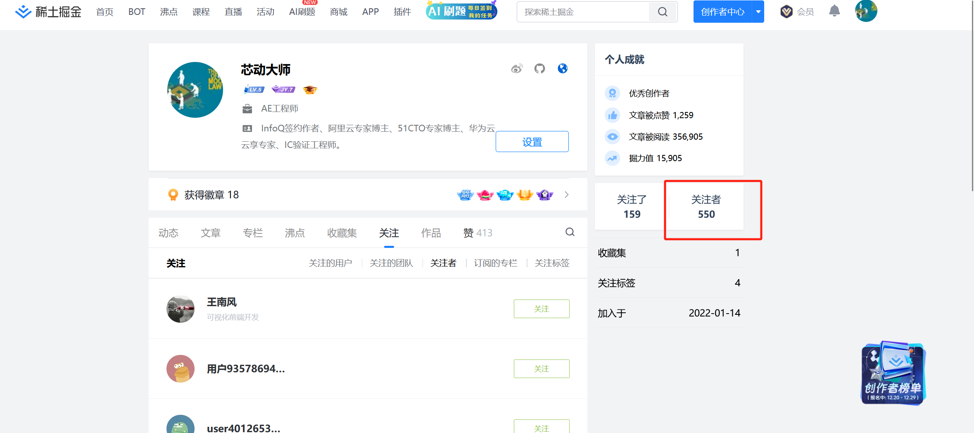Click the 文章被点赞 thumbs-up icon
The height and width of the screenshot is (433, 974).
(x=613, y=115)
